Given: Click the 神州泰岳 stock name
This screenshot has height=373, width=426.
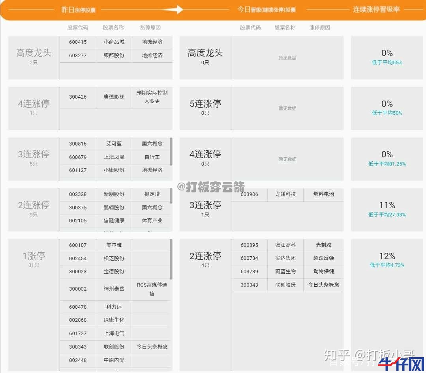Looking at the screenshot, I should pos(114,289).
